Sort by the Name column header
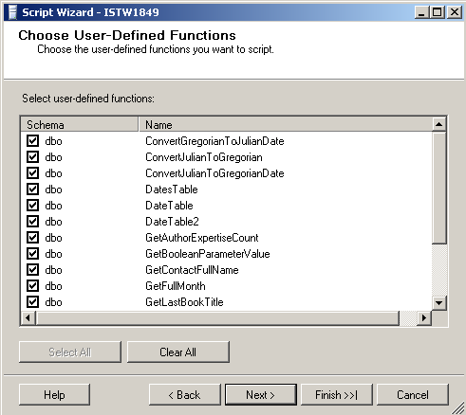 click(x=285, y=124)
